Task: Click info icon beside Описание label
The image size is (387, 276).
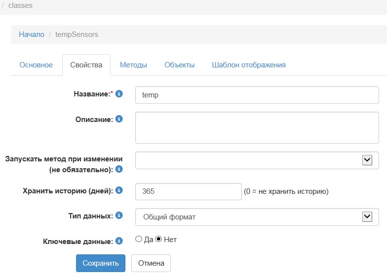Action: (119, 119)
